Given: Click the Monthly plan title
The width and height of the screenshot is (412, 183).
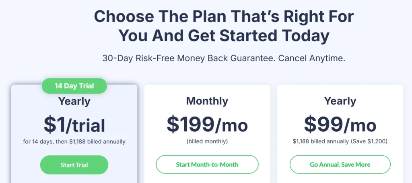Looking at the screenshot, I should click(x=207, y=101).
